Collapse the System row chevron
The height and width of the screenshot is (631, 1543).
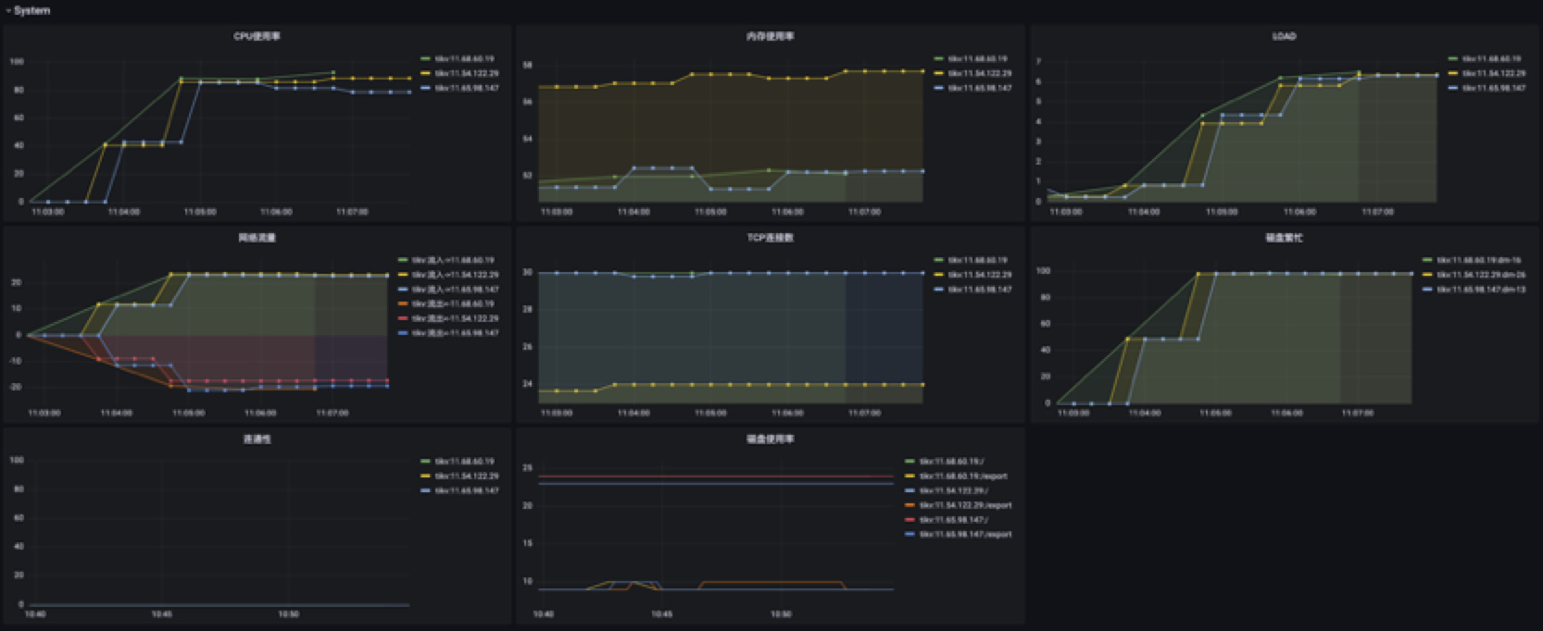(x=8, y=11)
